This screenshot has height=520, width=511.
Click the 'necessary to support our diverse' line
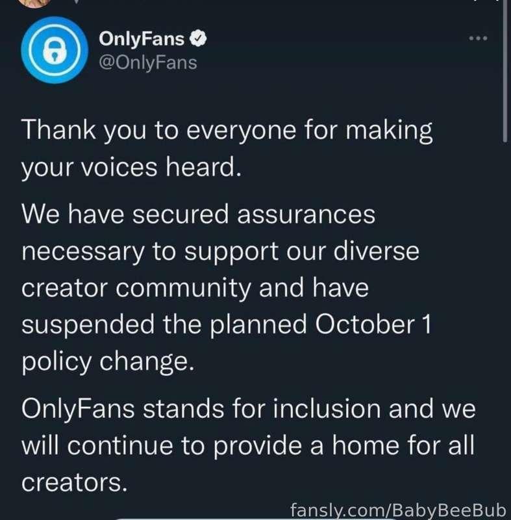(x=221, y=252)
